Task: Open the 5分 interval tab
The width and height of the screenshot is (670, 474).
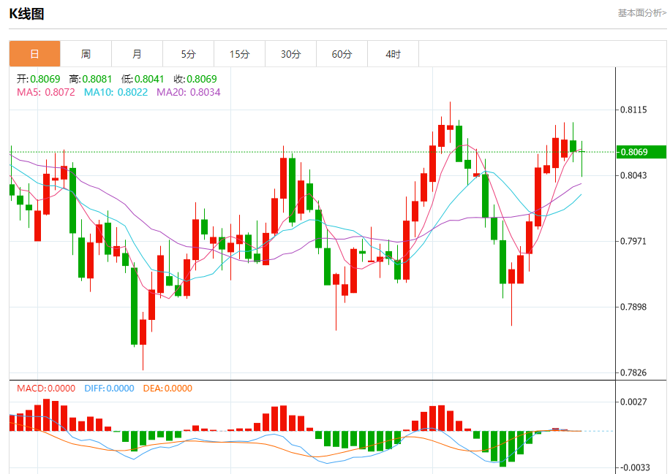Action: pyautogui.click(x=189, y=54)
